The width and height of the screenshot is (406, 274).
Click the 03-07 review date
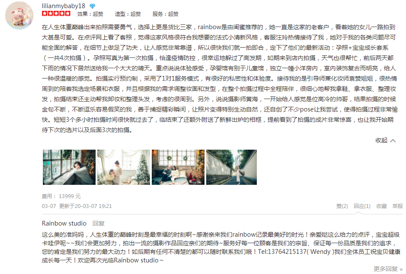(x=49, y=206)
